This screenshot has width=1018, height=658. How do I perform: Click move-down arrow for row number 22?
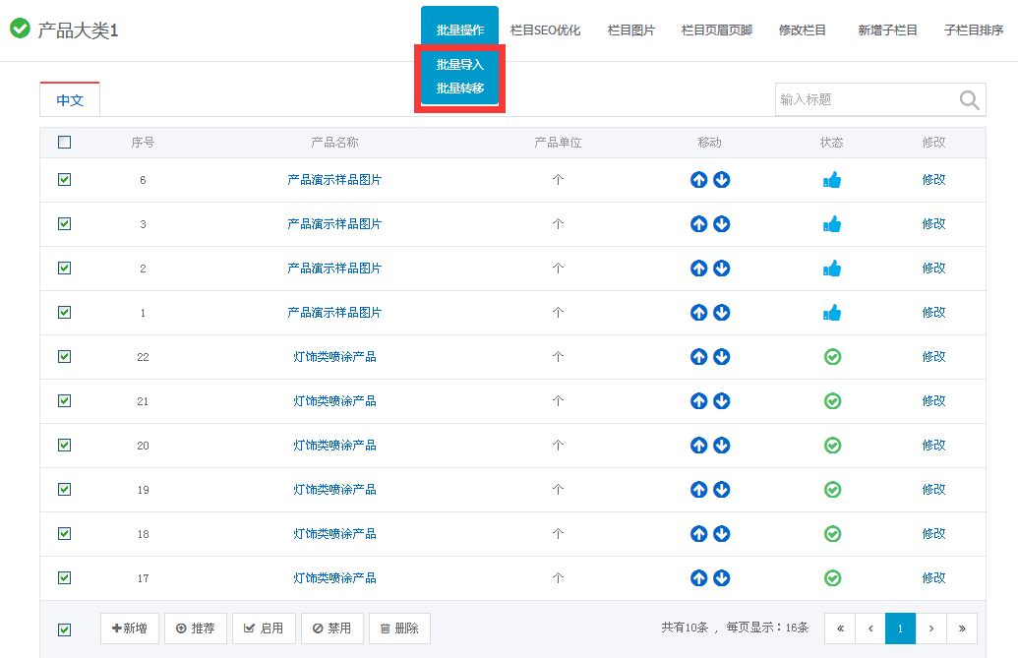pyautogui.click(x=721, y=357)
